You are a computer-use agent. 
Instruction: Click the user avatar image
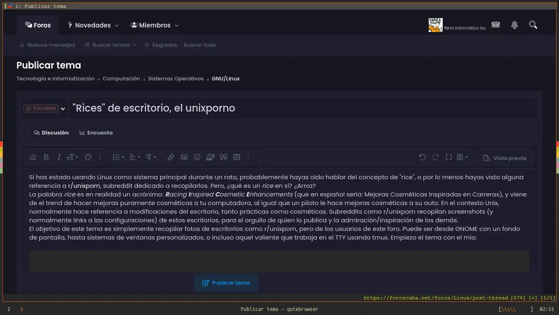pos(436,25)
